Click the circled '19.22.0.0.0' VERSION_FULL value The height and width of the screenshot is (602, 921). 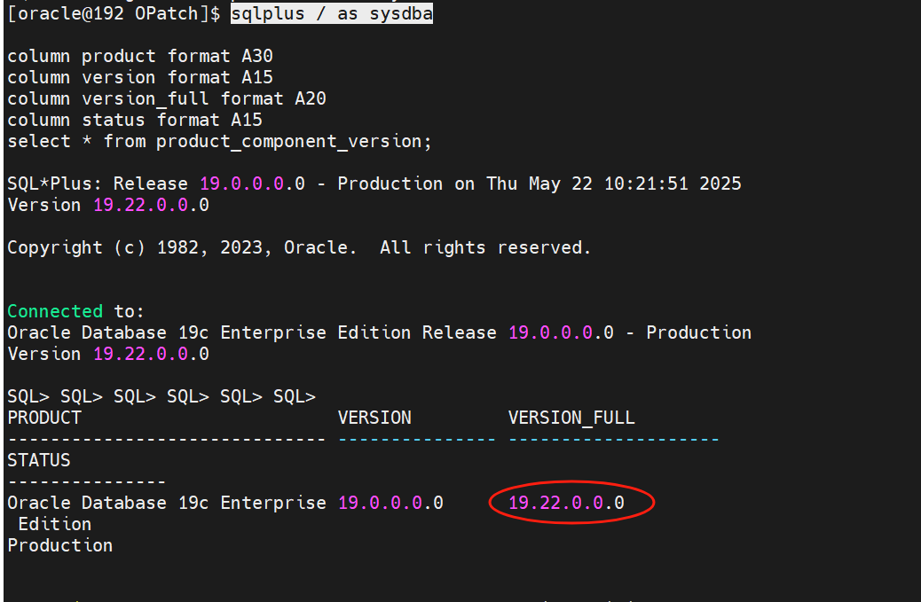point(566,503)
